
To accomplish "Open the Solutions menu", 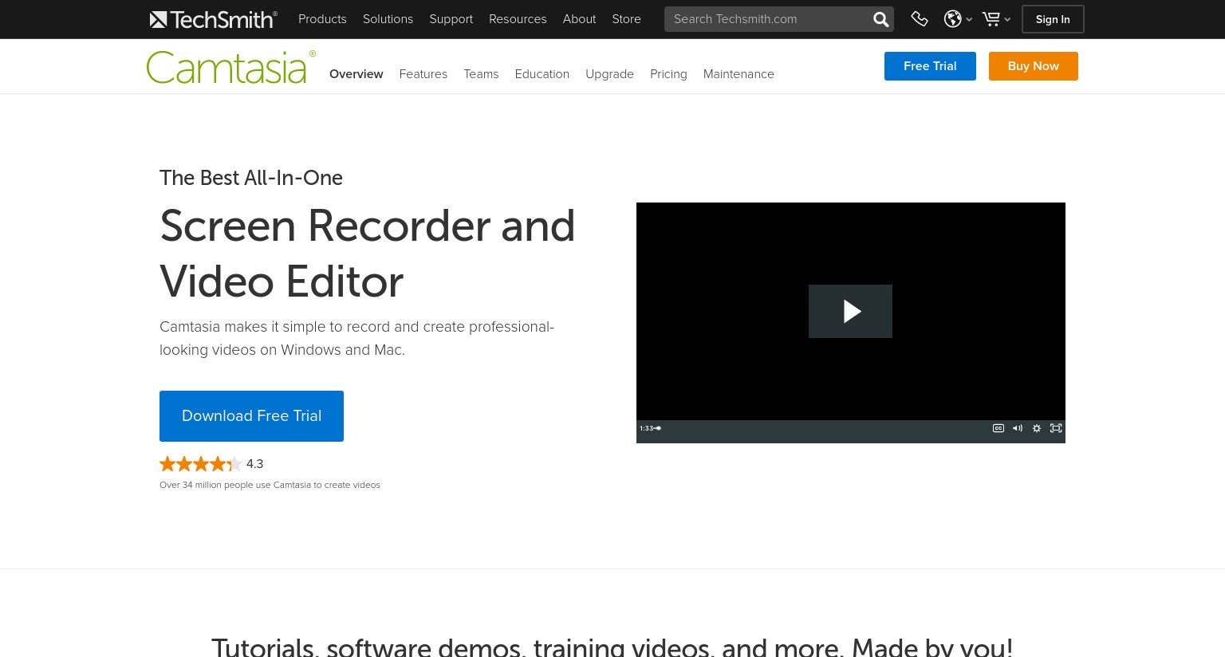I will pos(388,19).
